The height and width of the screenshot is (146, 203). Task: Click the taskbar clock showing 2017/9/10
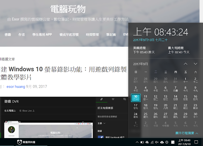[x=184, y=142]
